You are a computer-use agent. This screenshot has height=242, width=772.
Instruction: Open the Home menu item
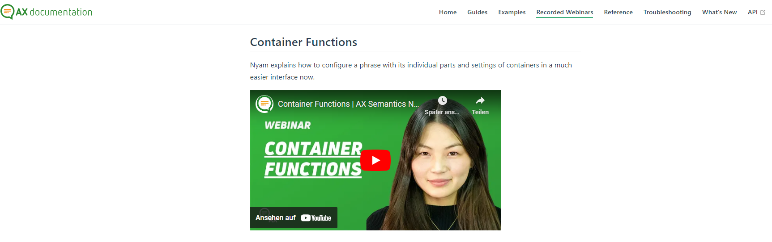pyautogui.click(x=448, y=12)
